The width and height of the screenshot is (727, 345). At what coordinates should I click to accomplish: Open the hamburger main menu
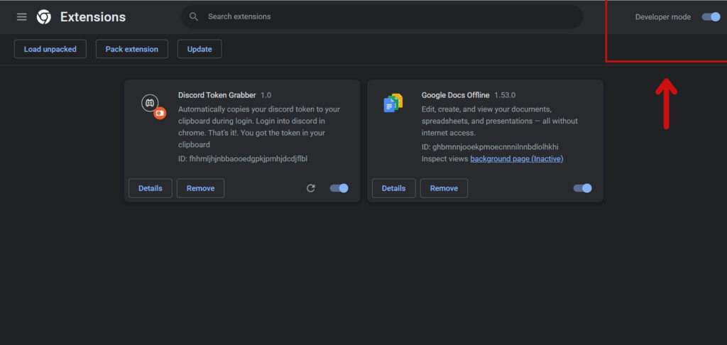(22, 17)
